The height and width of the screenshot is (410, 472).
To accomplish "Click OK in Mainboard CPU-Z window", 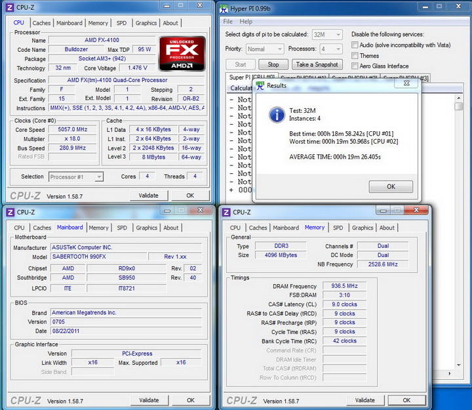I will coord(191,400).
